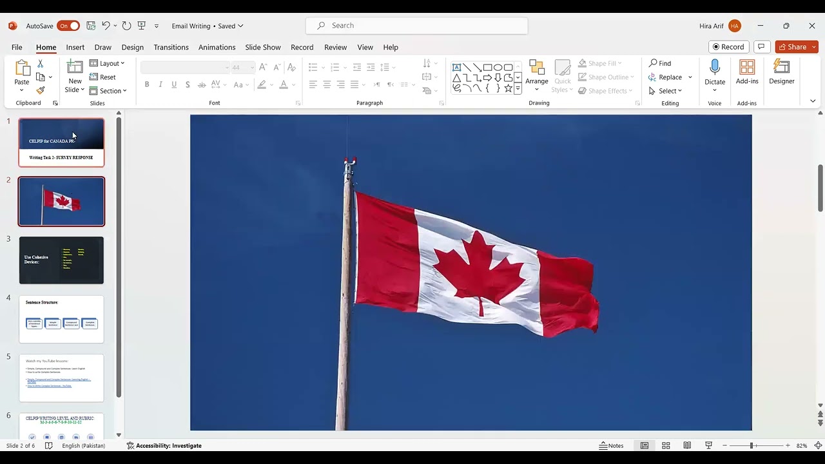Open the File menu
Screen dimensions: 825x464
(x=17, y=47)
